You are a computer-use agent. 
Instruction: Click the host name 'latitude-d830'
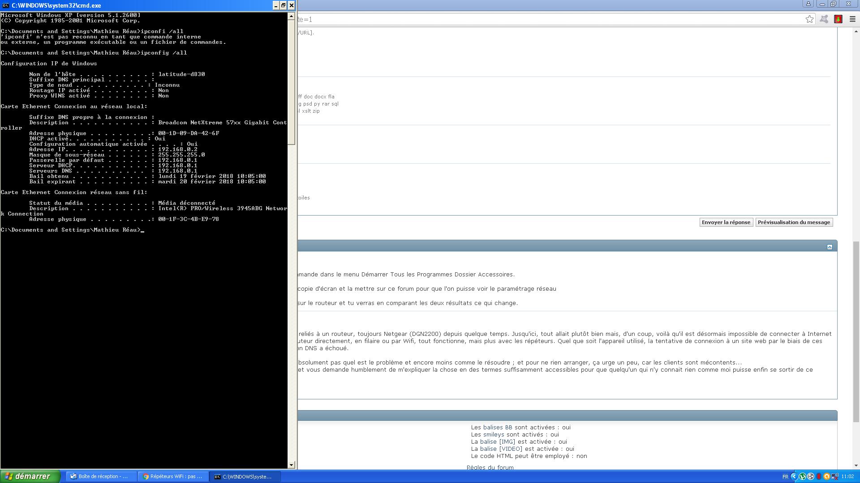click(x=181, y=74)
